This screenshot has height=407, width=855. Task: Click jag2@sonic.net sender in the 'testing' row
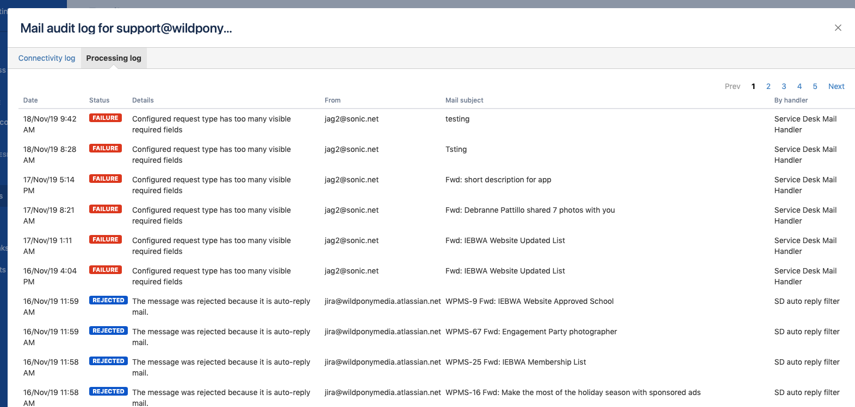point(352,119)
